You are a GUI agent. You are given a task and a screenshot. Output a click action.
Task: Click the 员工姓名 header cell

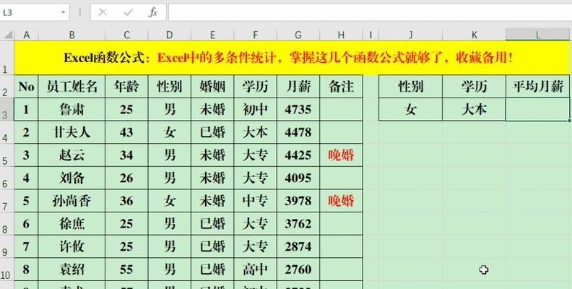coord(71,87)
